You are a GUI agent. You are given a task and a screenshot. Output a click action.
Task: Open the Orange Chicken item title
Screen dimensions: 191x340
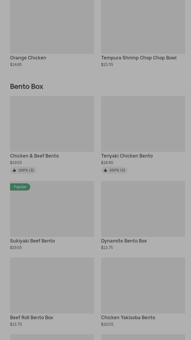[x=28, y=58]
